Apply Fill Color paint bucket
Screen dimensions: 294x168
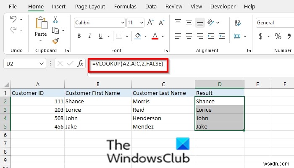click(138, 36)
